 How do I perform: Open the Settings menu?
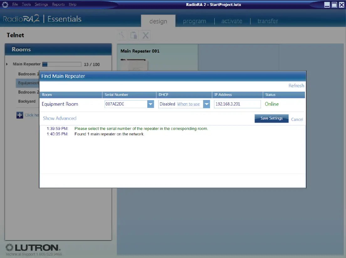click(41, 4)
